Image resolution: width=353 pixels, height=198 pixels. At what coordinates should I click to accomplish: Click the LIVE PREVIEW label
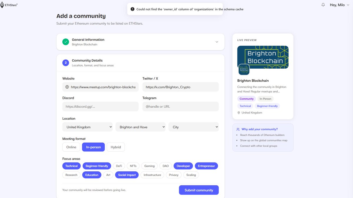pyautogui.click(x=247, y=40)
